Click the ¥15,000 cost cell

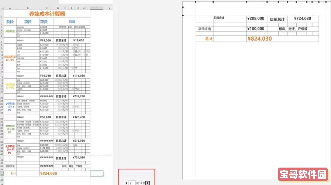click(x=46, y=68)
